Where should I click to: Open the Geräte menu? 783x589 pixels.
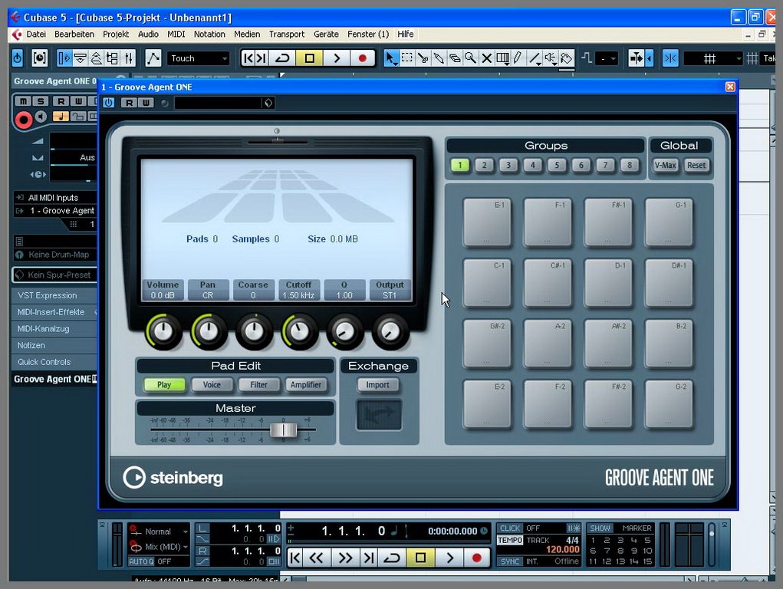(x=326, y=34)
